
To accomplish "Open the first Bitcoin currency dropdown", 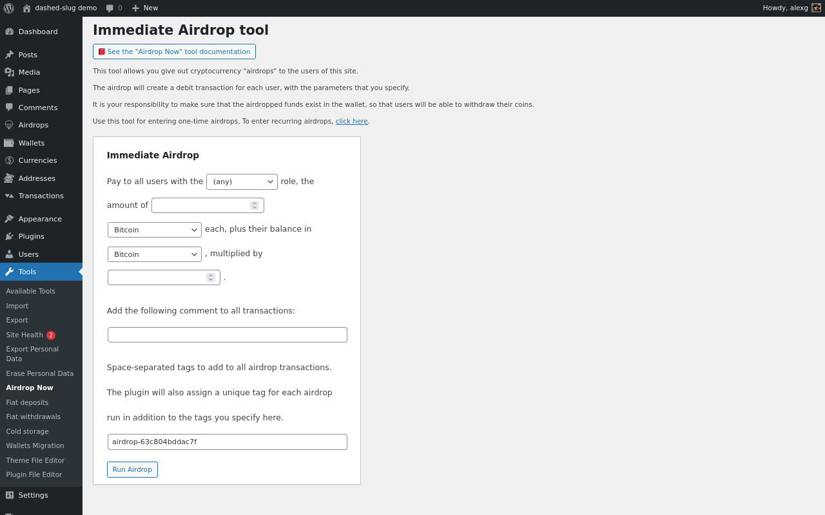I will [155, 230].
